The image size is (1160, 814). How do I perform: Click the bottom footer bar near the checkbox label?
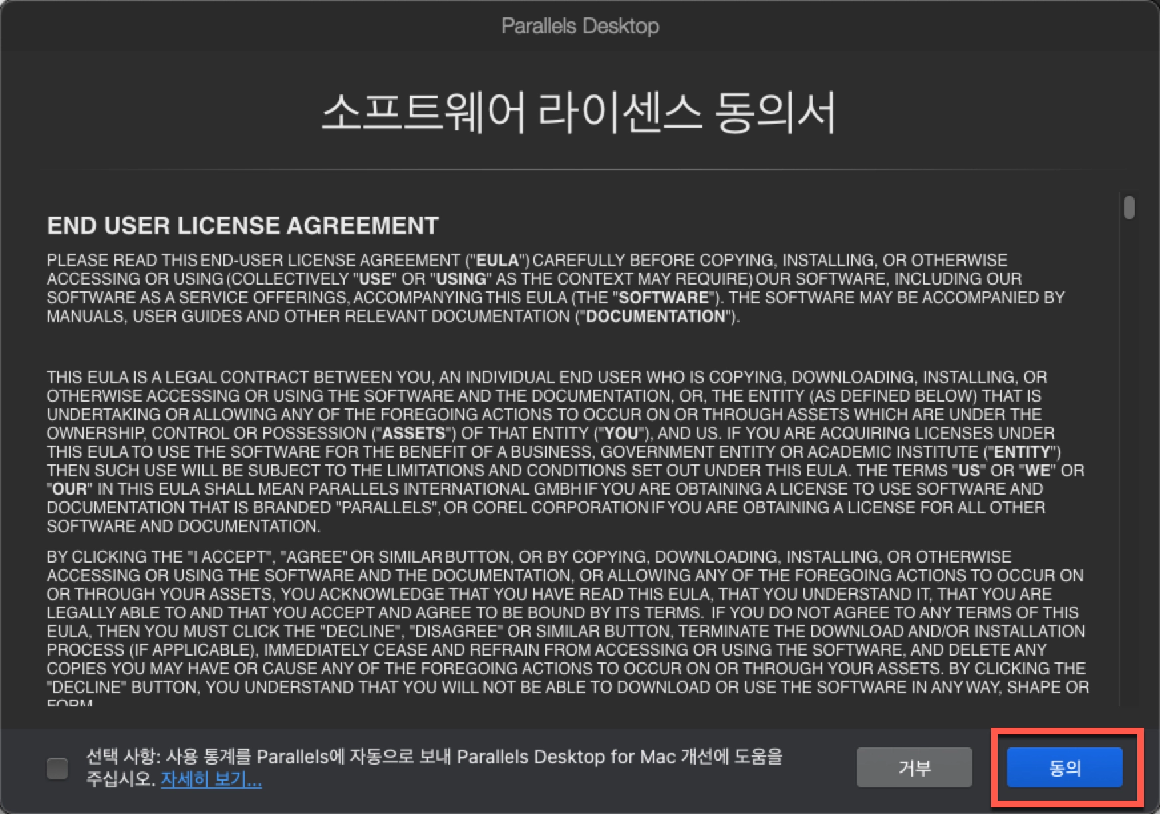[432, 768]
